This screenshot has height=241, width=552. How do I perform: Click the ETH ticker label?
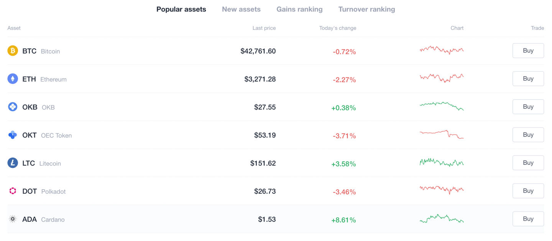coord(29,79)
